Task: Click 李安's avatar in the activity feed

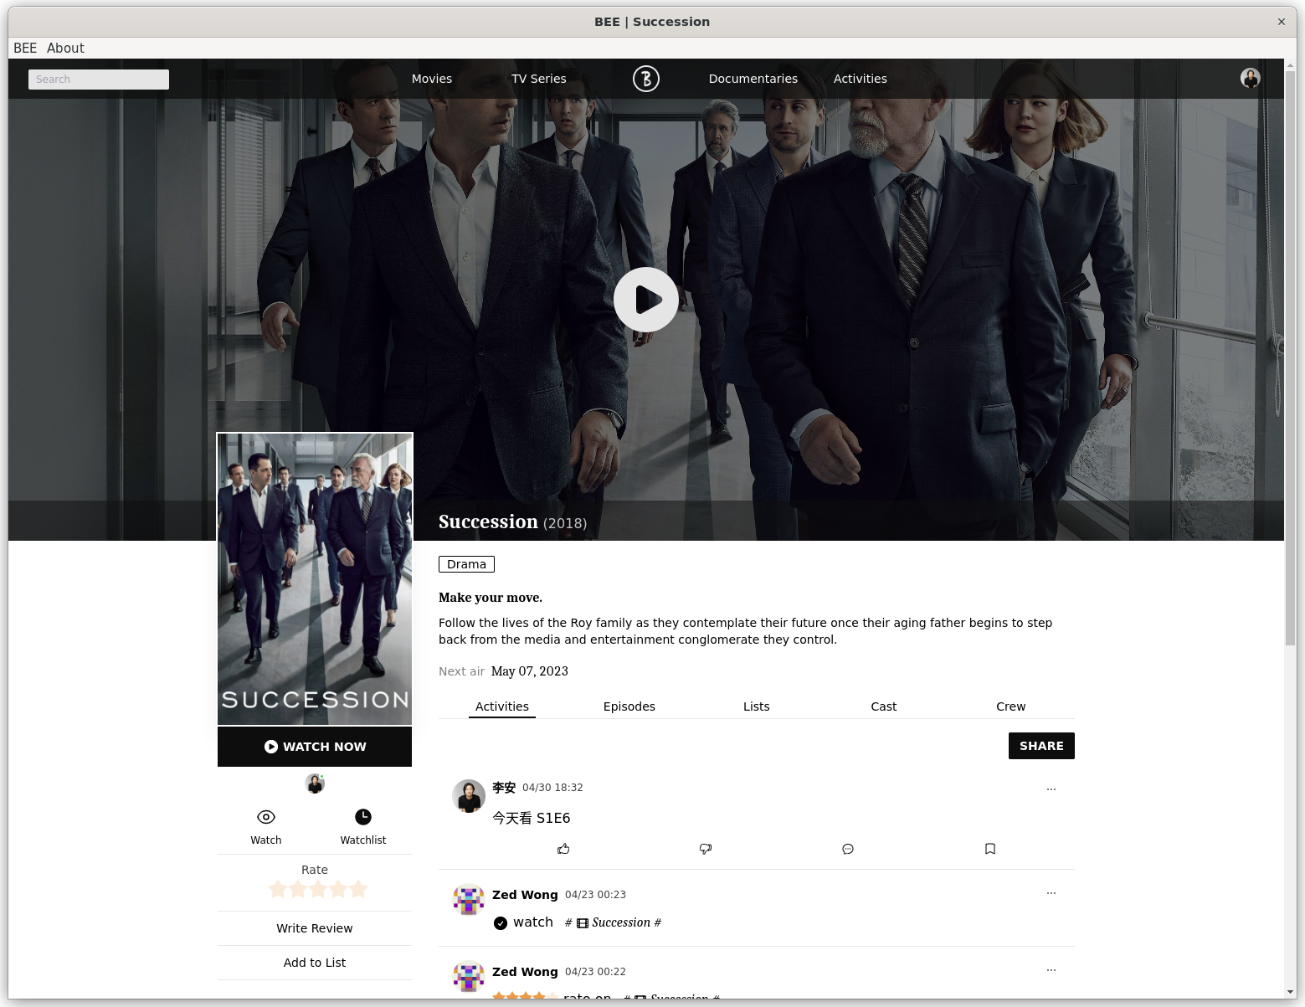Action: click(x=469, y=796)
